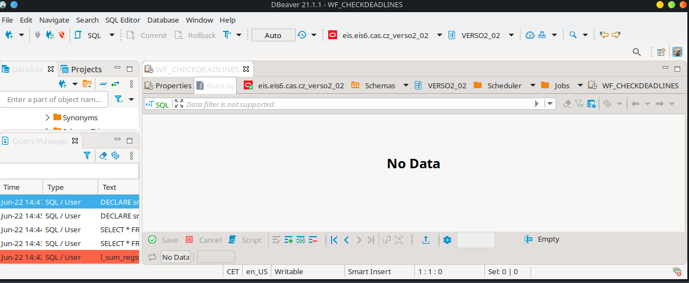Viewport: 689px width, 283px height.
Task: Switch to the Projects tab
Action: tap(81, 69)
